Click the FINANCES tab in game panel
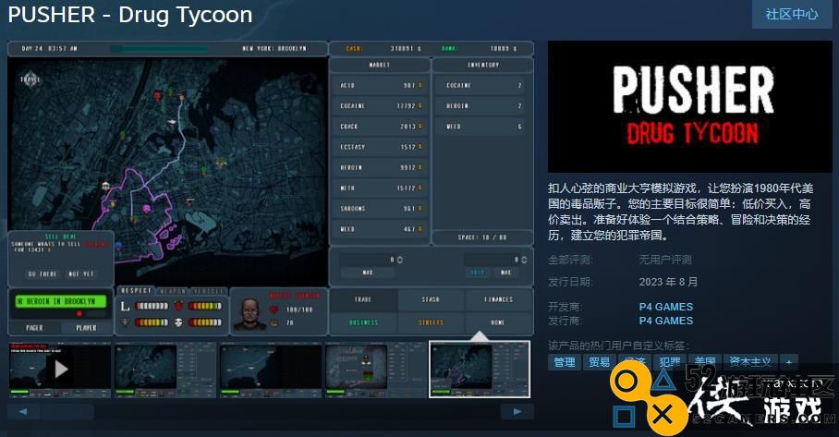The image size is (839, 437). pyautogui.click(x=498, y=299)
